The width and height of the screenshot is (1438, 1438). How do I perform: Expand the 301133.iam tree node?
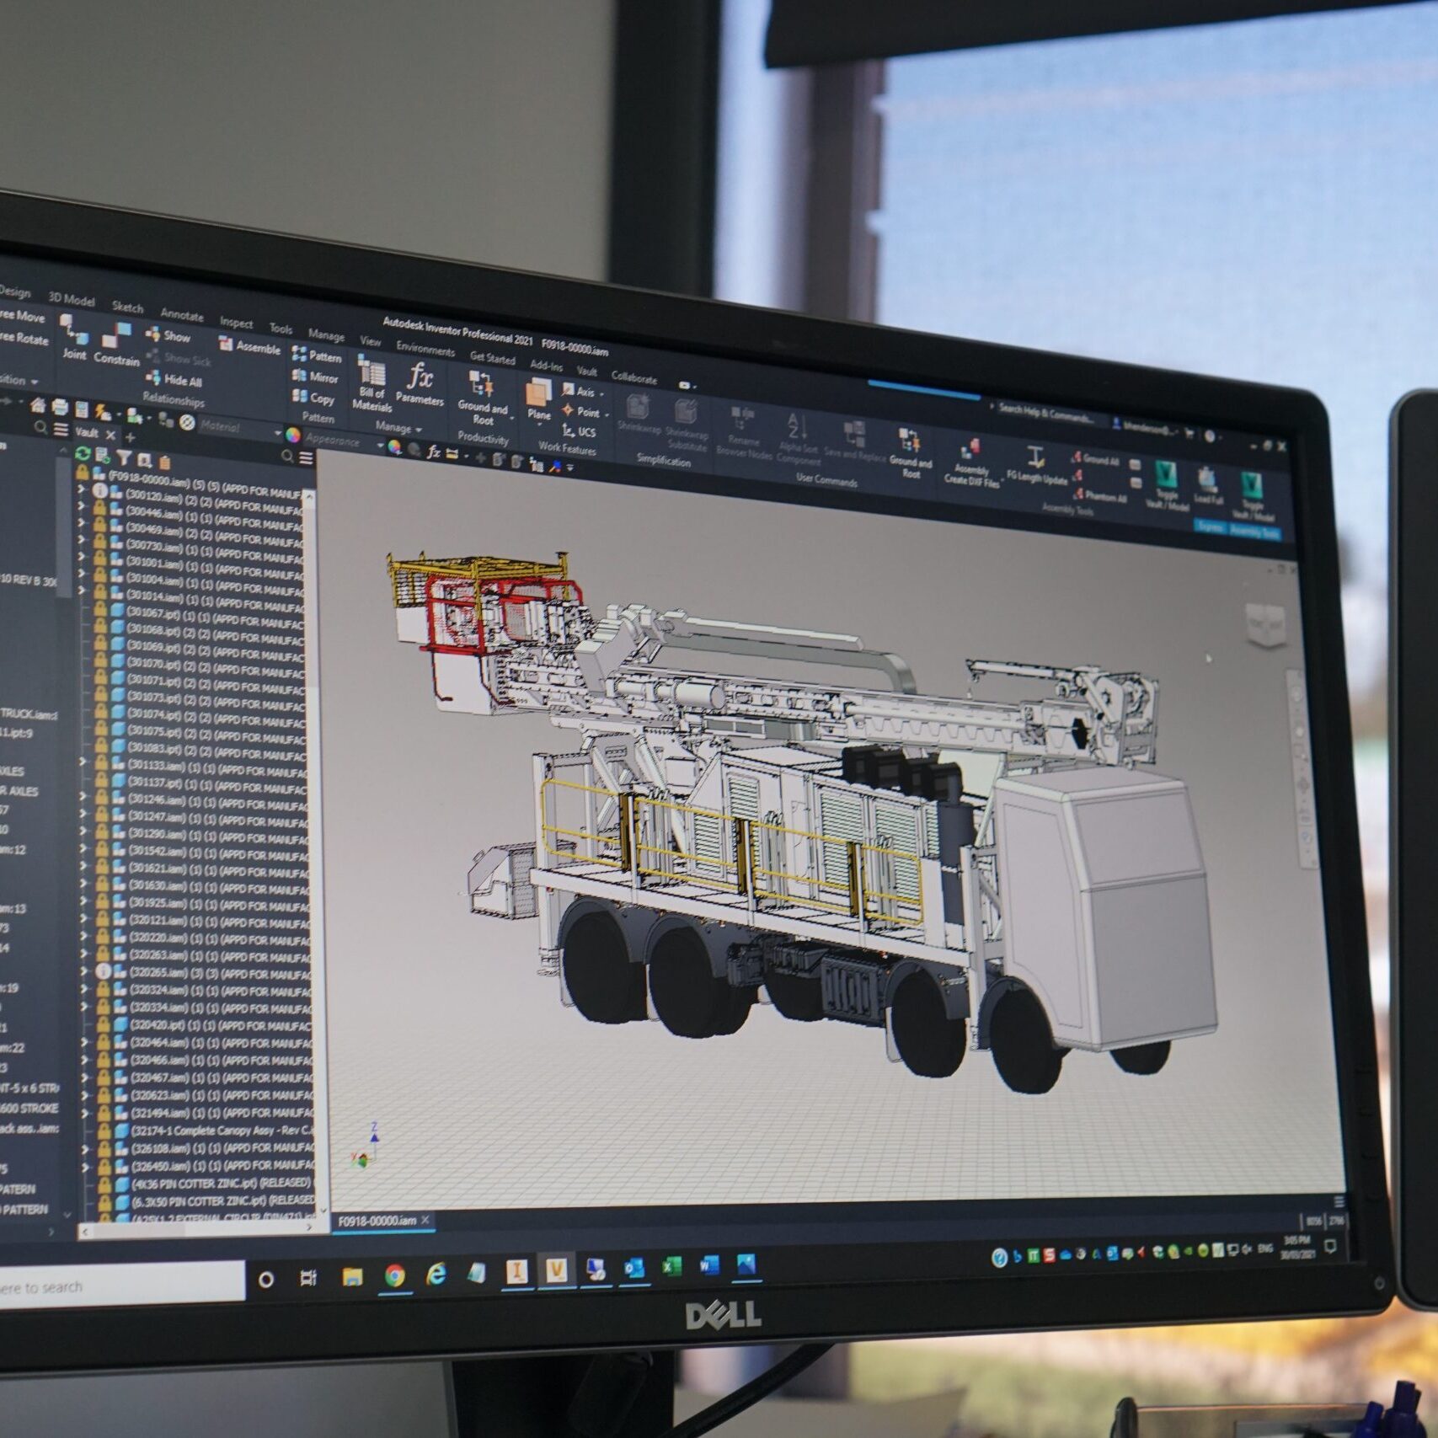coord(83,762)
